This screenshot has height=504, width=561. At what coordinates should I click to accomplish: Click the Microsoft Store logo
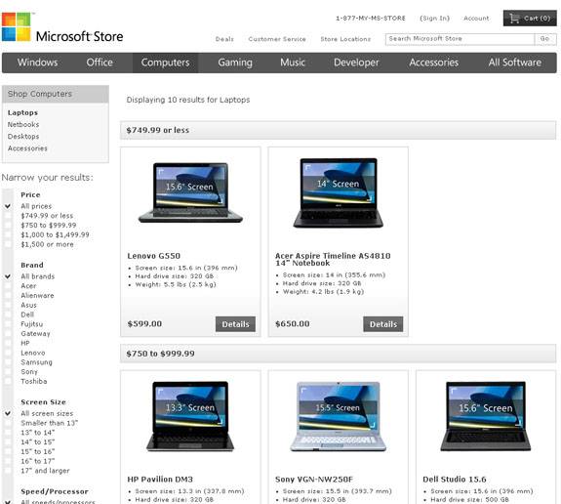pos(62,27)
